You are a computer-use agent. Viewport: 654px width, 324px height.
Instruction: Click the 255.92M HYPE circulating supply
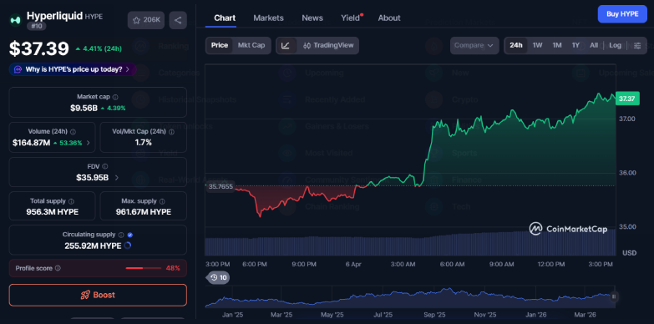(x=93, y=246)
